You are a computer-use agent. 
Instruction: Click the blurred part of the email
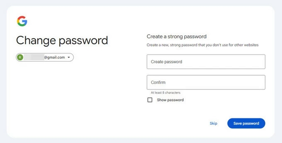33,57
